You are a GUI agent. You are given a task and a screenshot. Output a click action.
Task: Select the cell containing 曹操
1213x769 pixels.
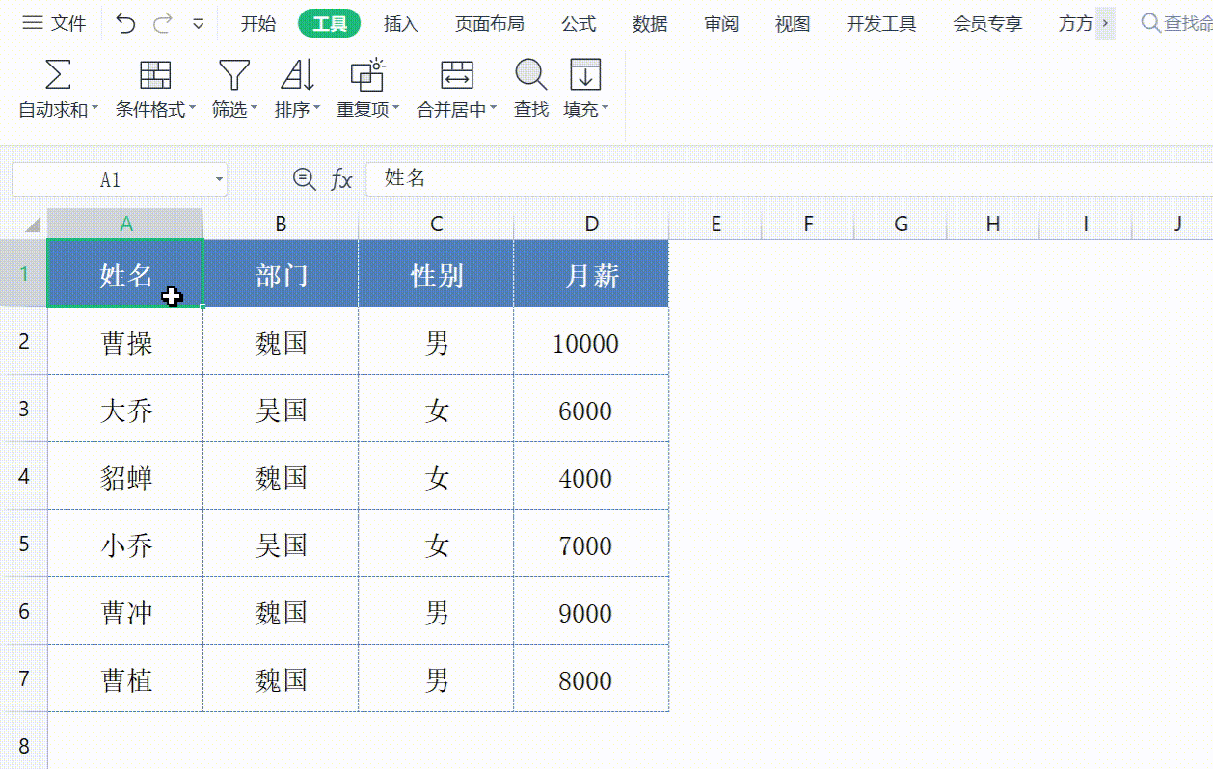pyautogui.click(x=125, y=342)
